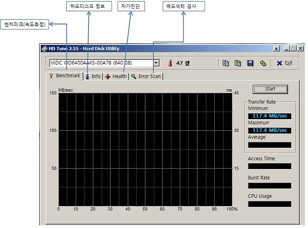Image resolution: width=308 pixels, height=228 pixels.
Task: Click the HD Tune title bar disk icon
Action: (x=45, y=48)
